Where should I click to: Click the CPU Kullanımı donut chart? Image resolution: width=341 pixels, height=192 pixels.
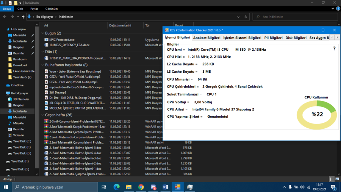[316, 115]
